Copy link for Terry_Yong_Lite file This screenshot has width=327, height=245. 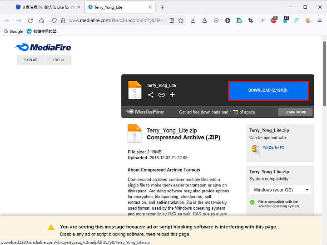(161, 95)
